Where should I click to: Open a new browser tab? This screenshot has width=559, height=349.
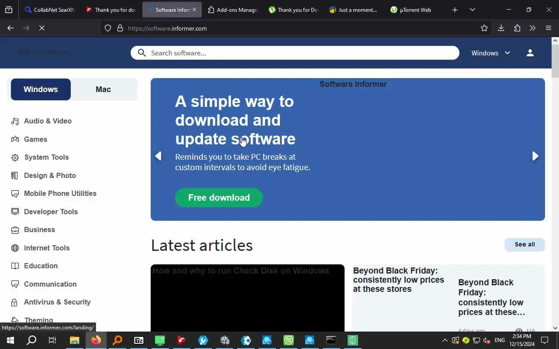(455, 10)
